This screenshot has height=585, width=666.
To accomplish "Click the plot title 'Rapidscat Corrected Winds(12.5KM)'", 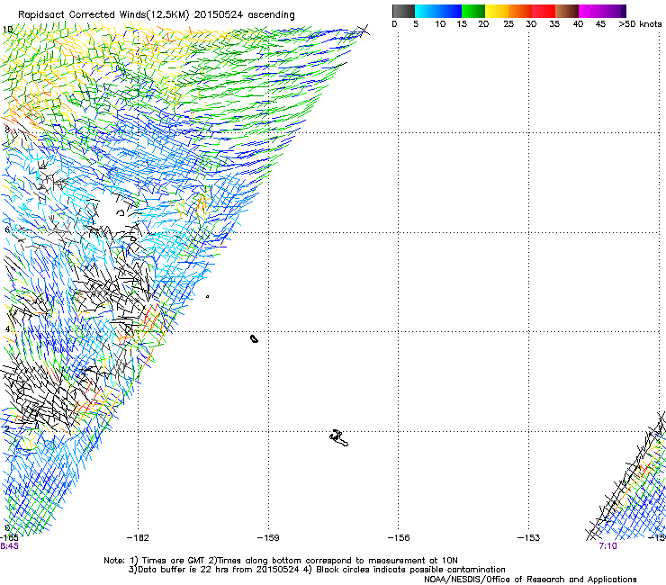I will coord(103,15).
